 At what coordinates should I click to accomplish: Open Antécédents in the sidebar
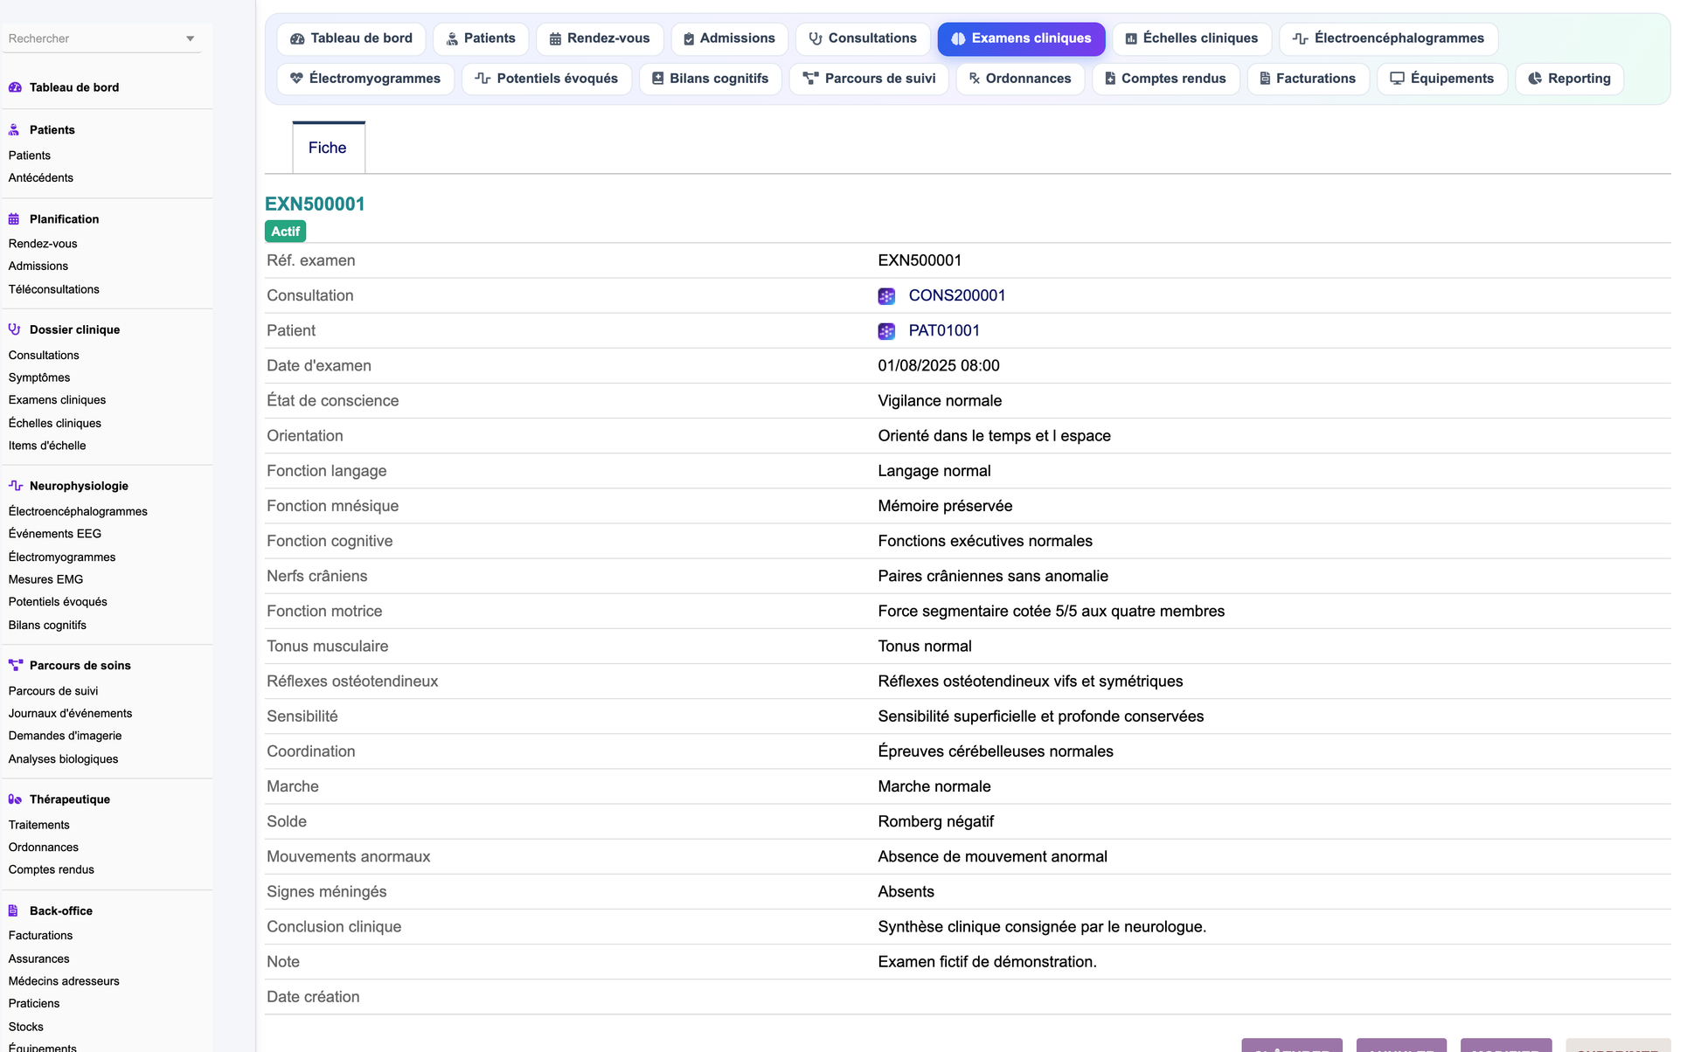click(41, 177)
